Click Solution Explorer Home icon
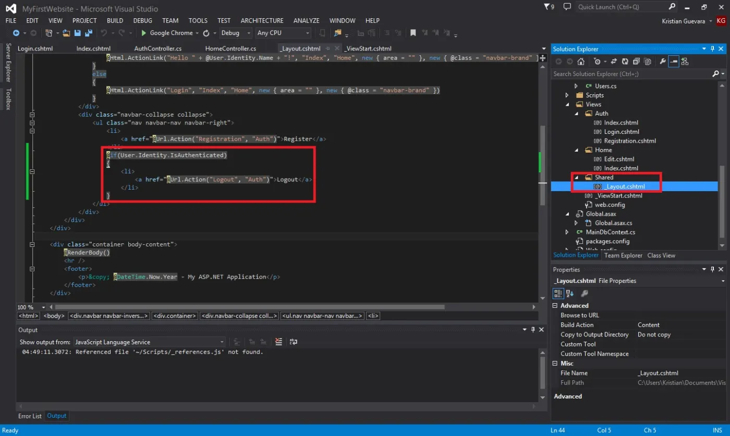 pos(581,61)
